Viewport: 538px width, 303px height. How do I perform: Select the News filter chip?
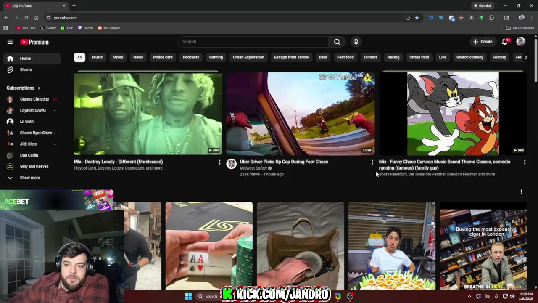(x=138, y=57)
